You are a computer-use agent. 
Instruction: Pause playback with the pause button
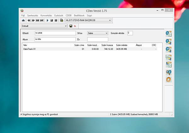click(x=56, y=20)
